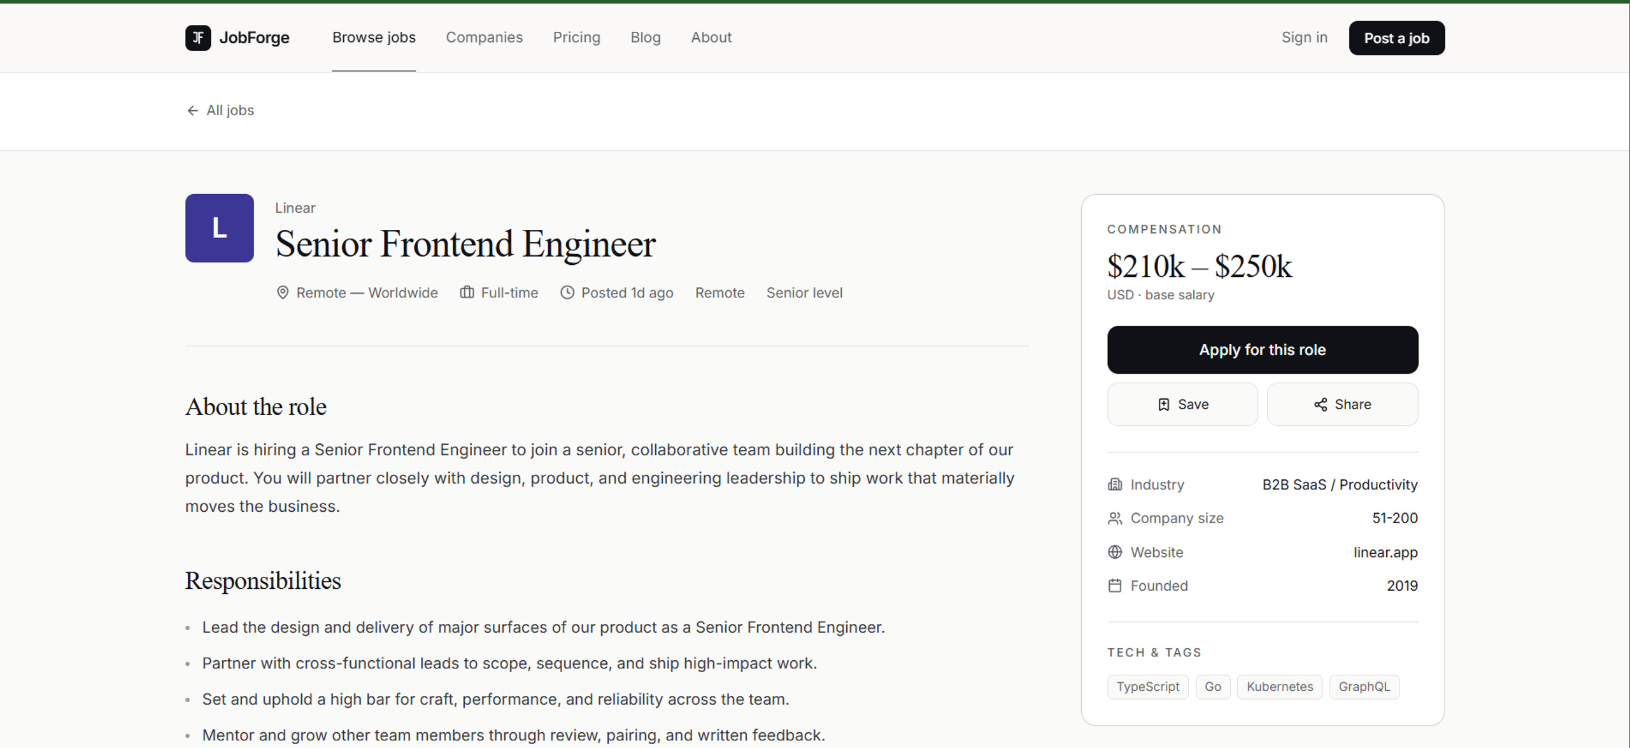Click the Remote tag in job meta row
This screenshot has width=1630, height=748.
coord(719,293)
